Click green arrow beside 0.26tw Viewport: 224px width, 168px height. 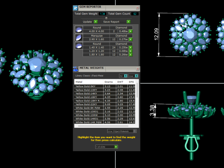(131, 55)
